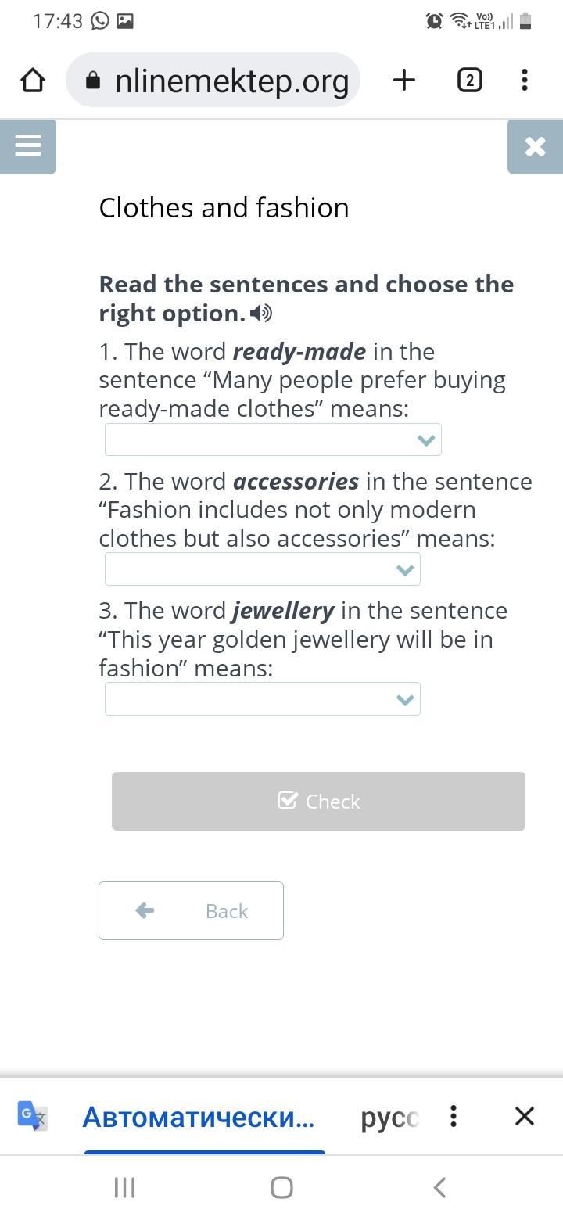Viewport: 563px width, 1220px height.
Task: Dismiss the translation bar
Action: [x=525, y=1116]
